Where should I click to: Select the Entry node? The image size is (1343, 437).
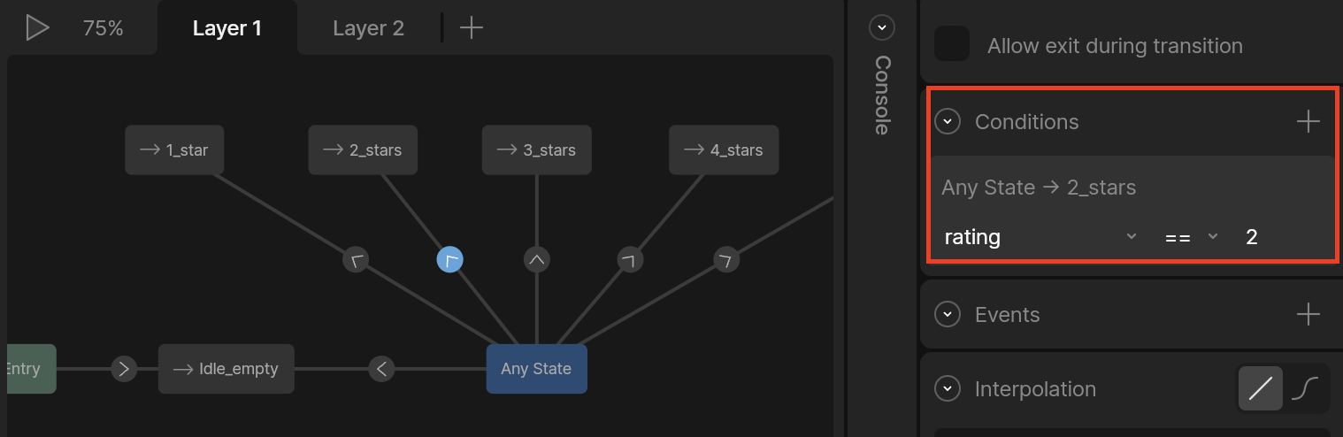[x=30, y=369]
